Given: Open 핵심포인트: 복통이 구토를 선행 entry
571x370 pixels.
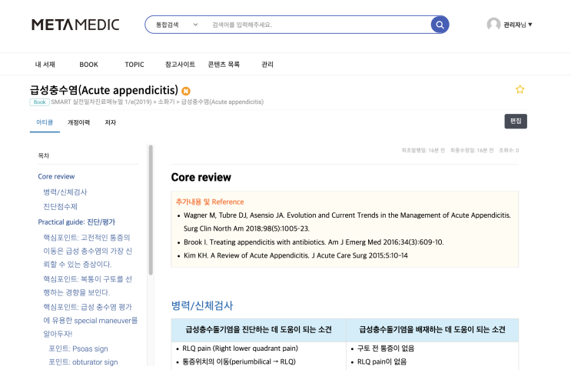Looking at the screenshot, I should click(x=88, y=286).
